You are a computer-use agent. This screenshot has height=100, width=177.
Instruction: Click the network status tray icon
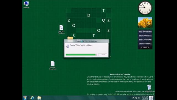click(x=136, y=98)
